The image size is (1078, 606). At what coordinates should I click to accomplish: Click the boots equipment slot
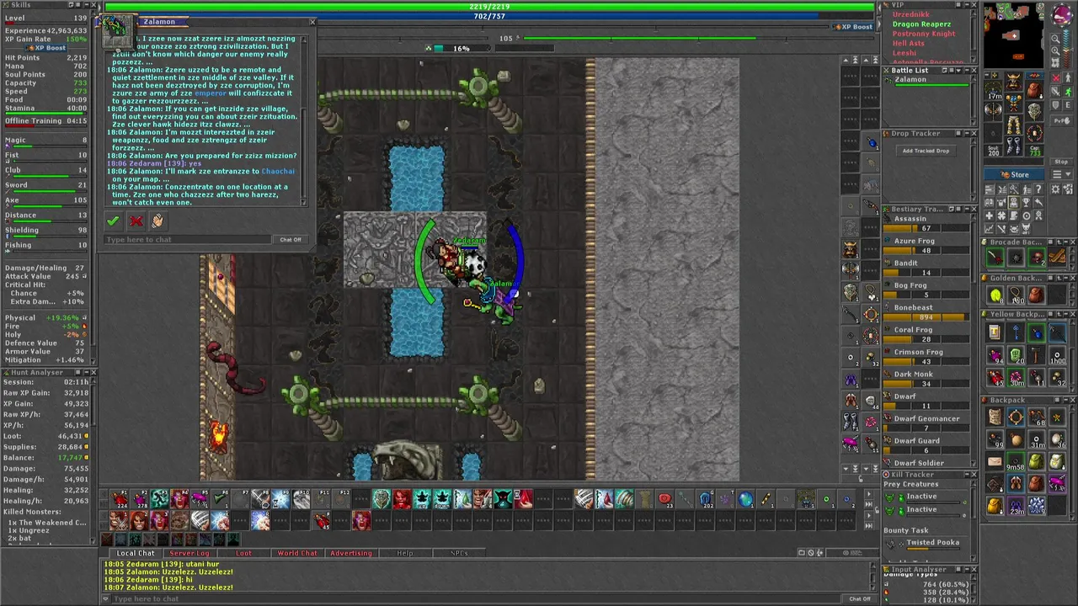click(1013, 146)
